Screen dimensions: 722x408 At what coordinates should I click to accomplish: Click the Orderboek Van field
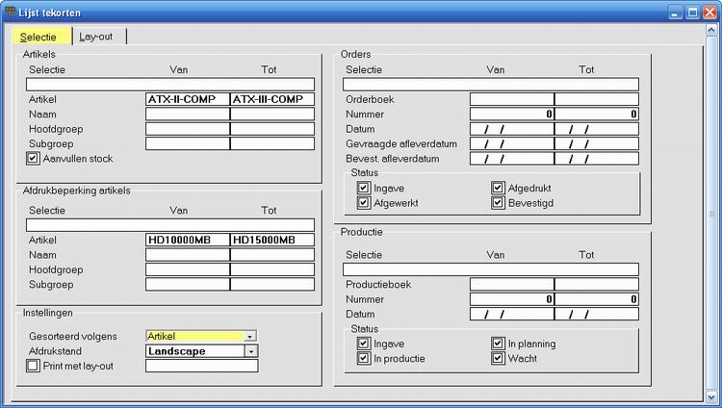pos(512,99)
